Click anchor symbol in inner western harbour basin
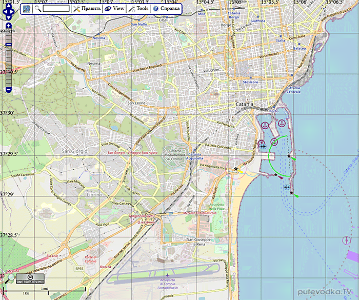This screenshot has width=359, height=300. 265,125
